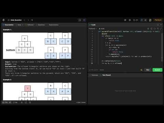The image size is (164, 123).
Task: Open the user avatar profile menu
Action: (150, 20)
